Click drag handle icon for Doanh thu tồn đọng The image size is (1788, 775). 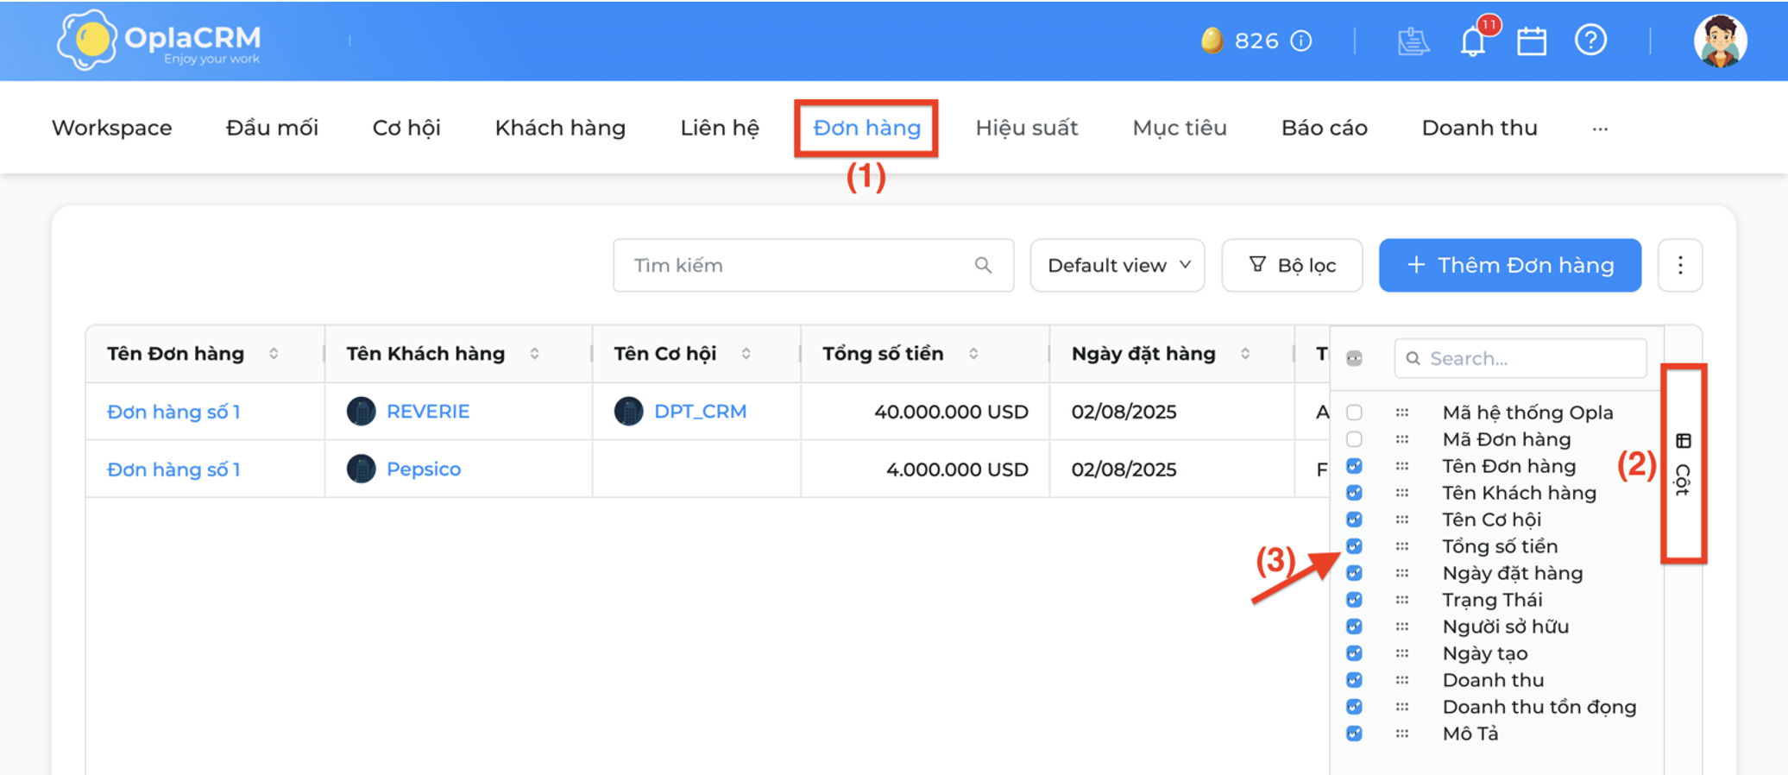(x=1402, y=707)
